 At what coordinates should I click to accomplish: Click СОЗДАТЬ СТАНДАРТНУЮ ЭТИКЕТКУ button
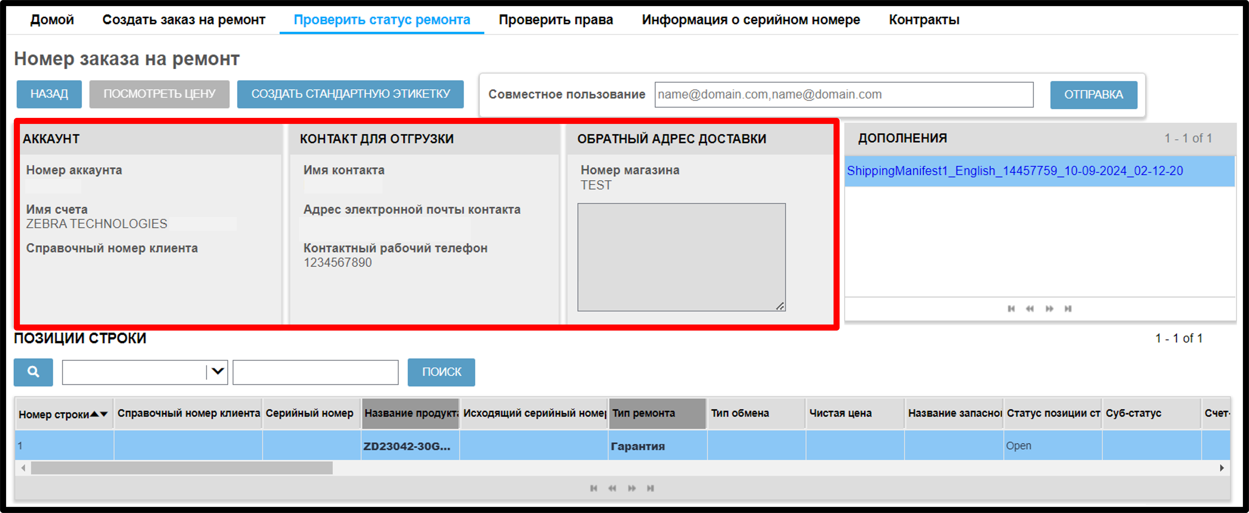[x=350, y=94]
